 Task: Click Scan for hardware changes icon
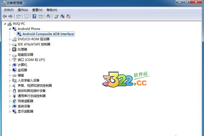point(48,16)
